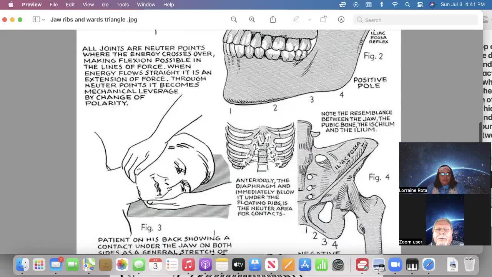Show the Markup toolbar
Image resolution: width=492 pixels, height=277 pixels.
click(341, 20)
